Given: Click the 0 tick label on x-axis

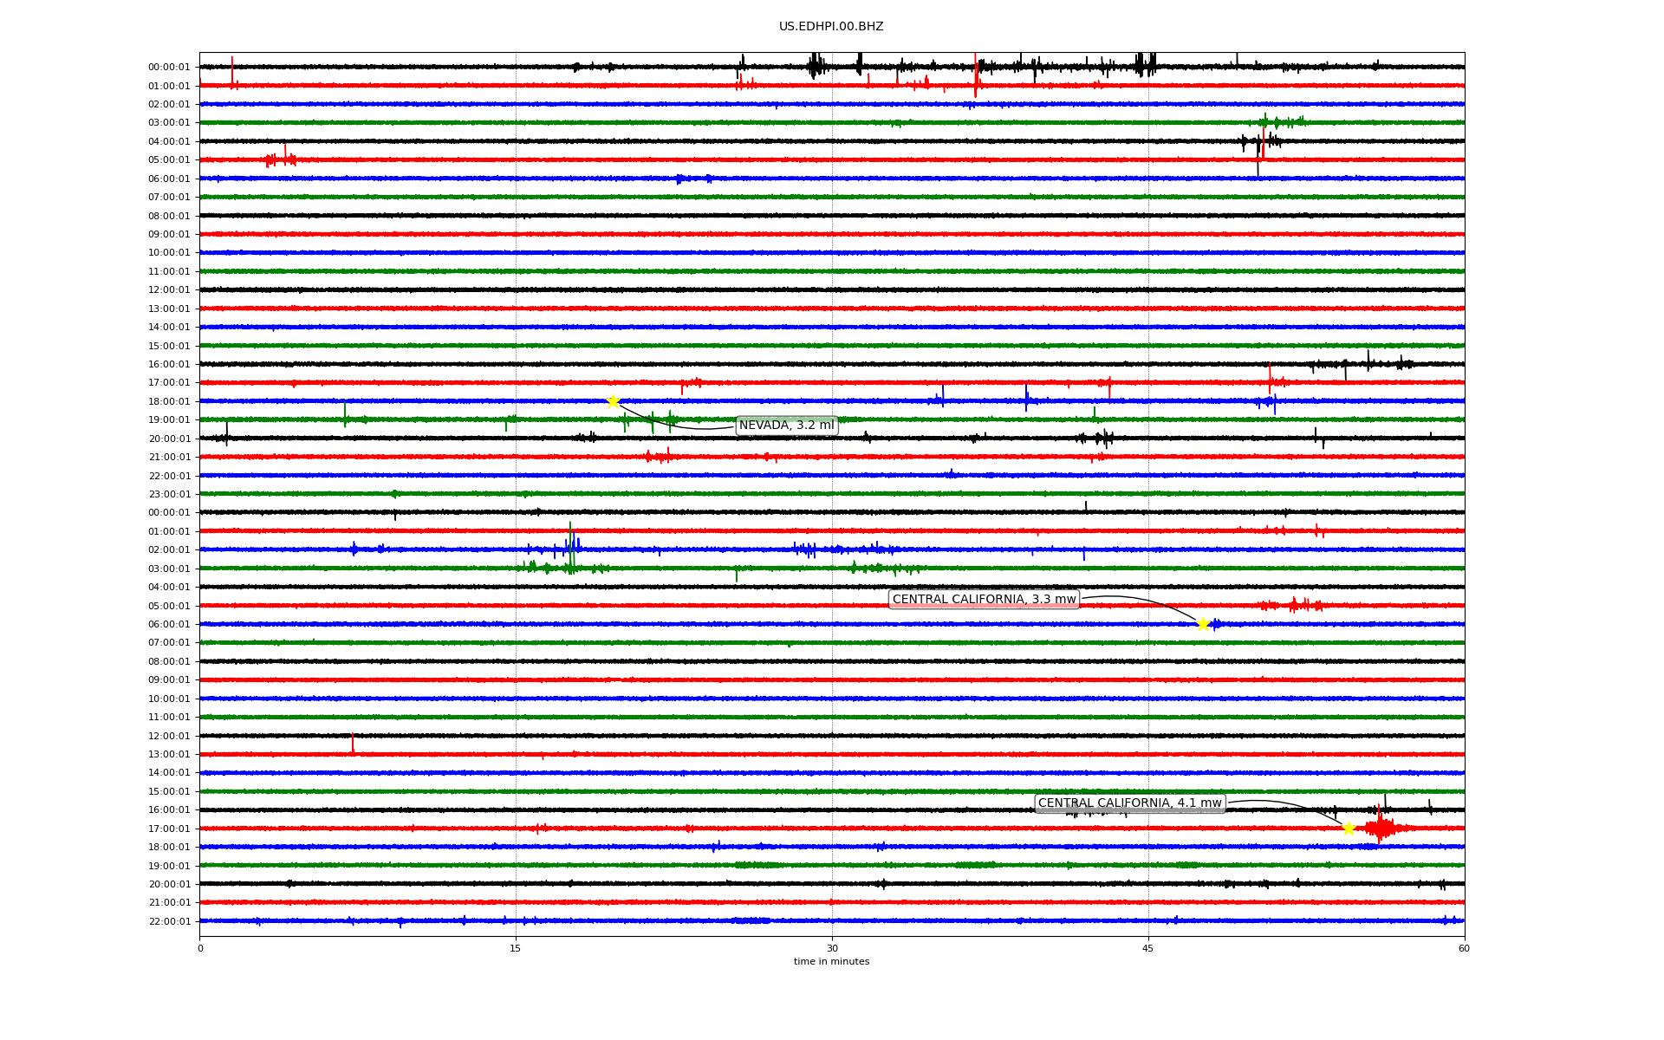Looking at the screenshot, I should pyautogui.click(x=200, y=948).
